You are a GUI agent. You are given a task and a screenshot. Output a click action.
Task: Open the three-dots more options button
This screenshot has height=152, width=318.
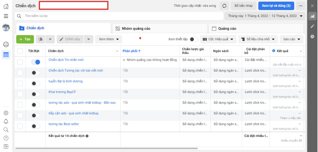coord(301,6)
